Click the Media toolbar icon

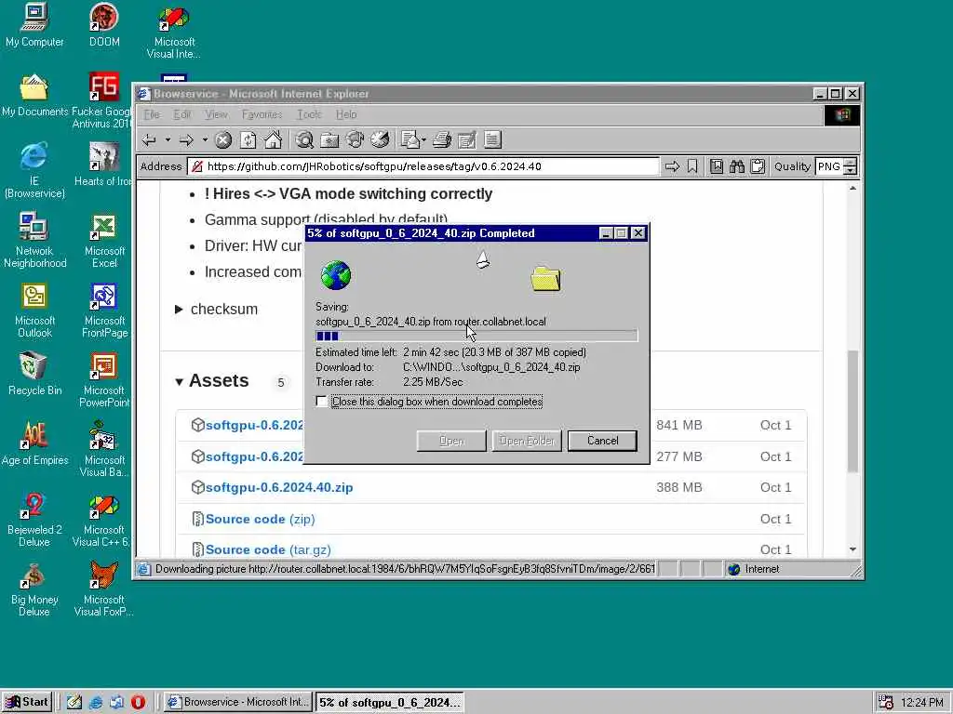pyautogui.click(x=355, y=140)
